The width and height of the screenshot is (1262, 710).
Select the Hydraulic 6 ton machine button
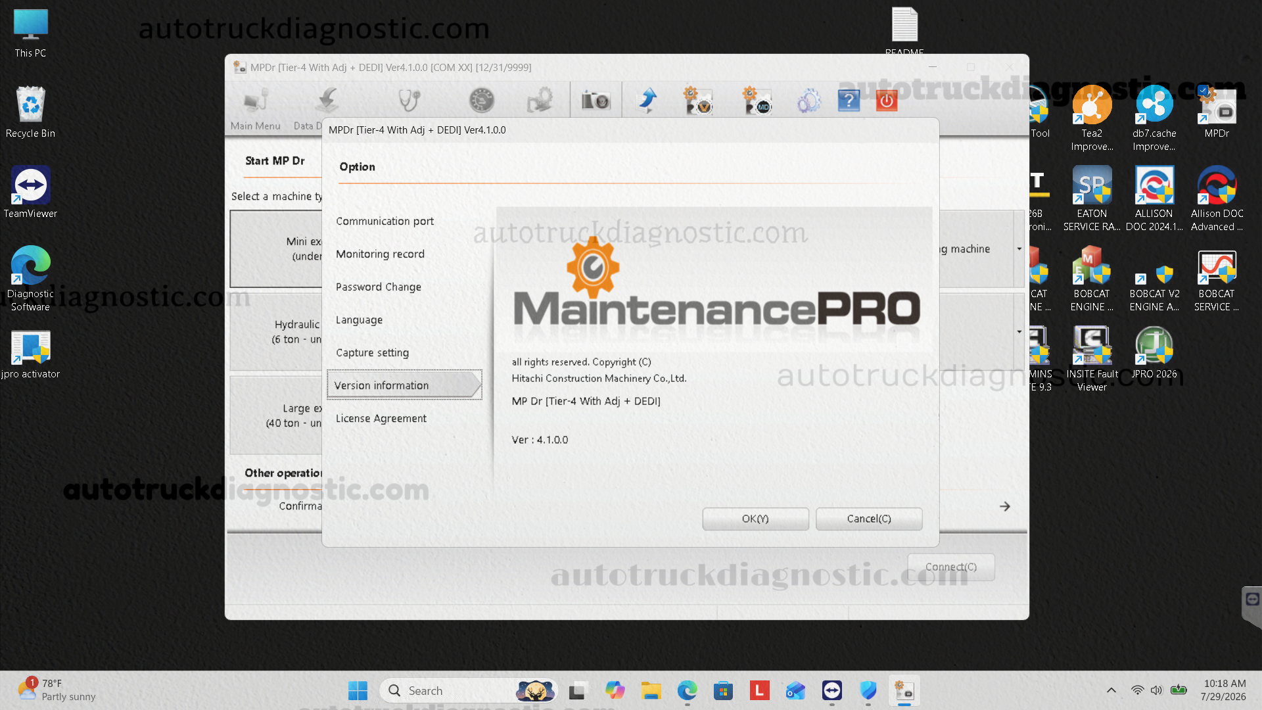pos(276,331)
